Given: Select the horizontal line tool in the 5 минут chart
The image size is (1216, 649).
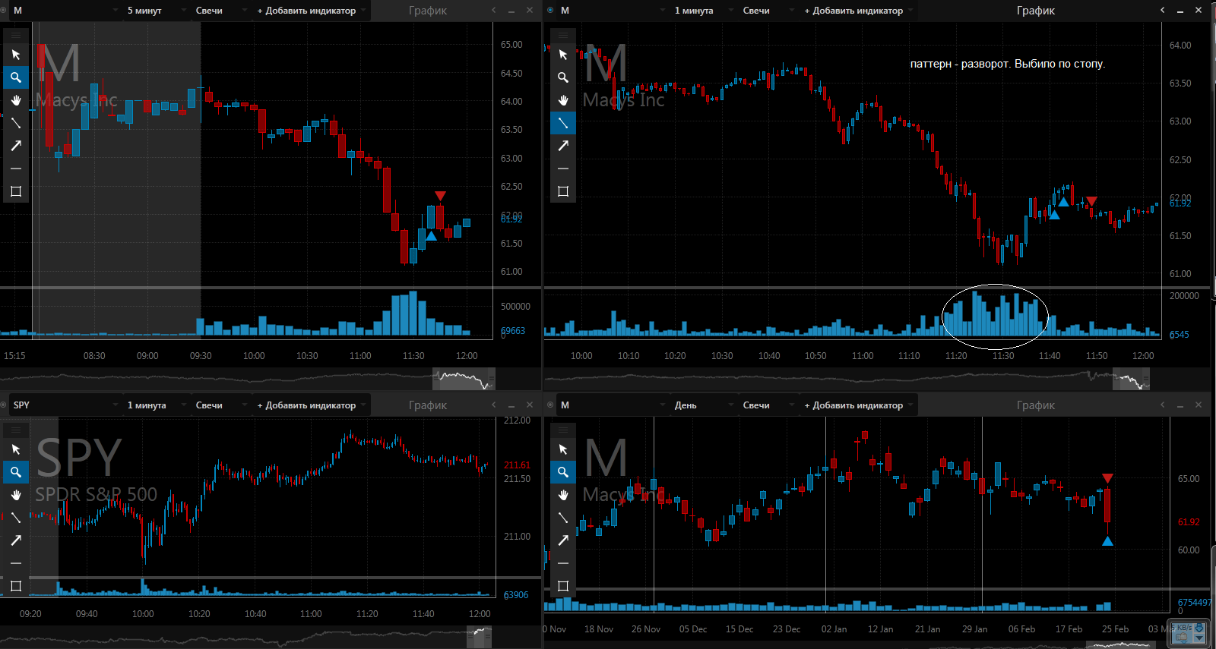Looking at the screenshot, I should pyautogui.click(x=16, y=169).
